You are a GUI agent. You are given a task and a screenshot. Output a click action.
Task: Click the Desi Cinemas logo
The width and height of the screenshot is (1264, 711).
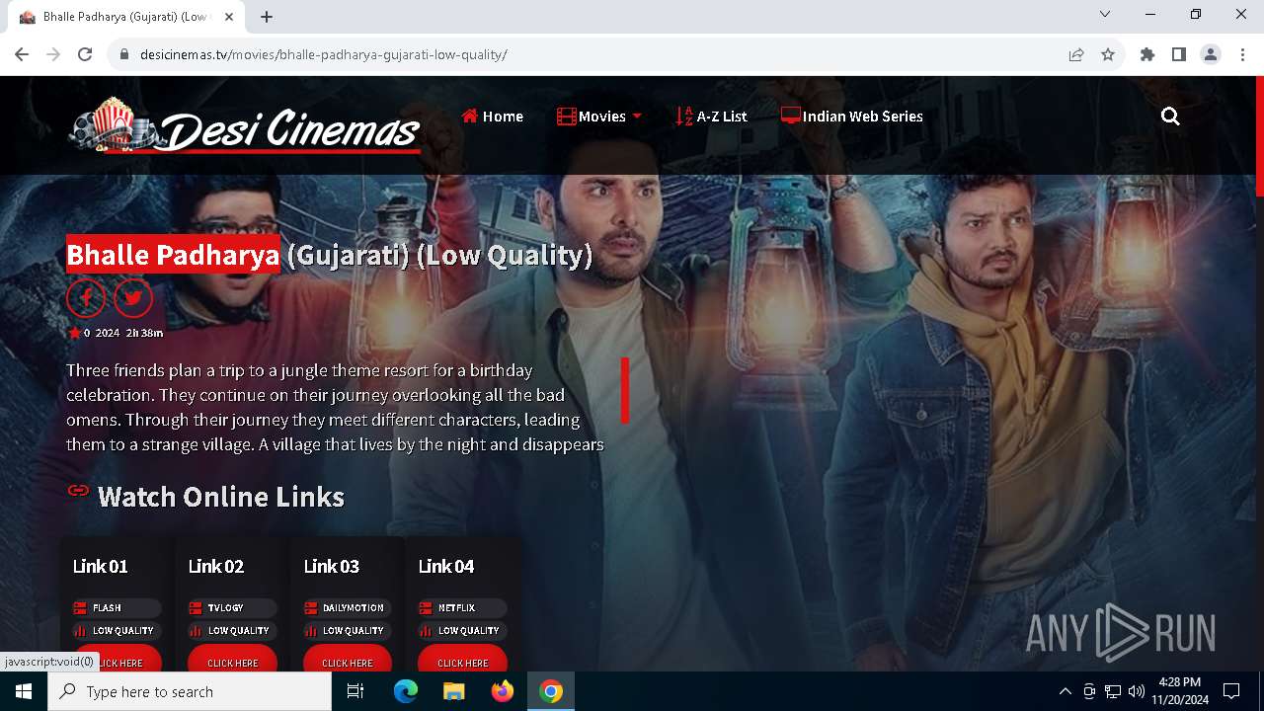(244, 125)
